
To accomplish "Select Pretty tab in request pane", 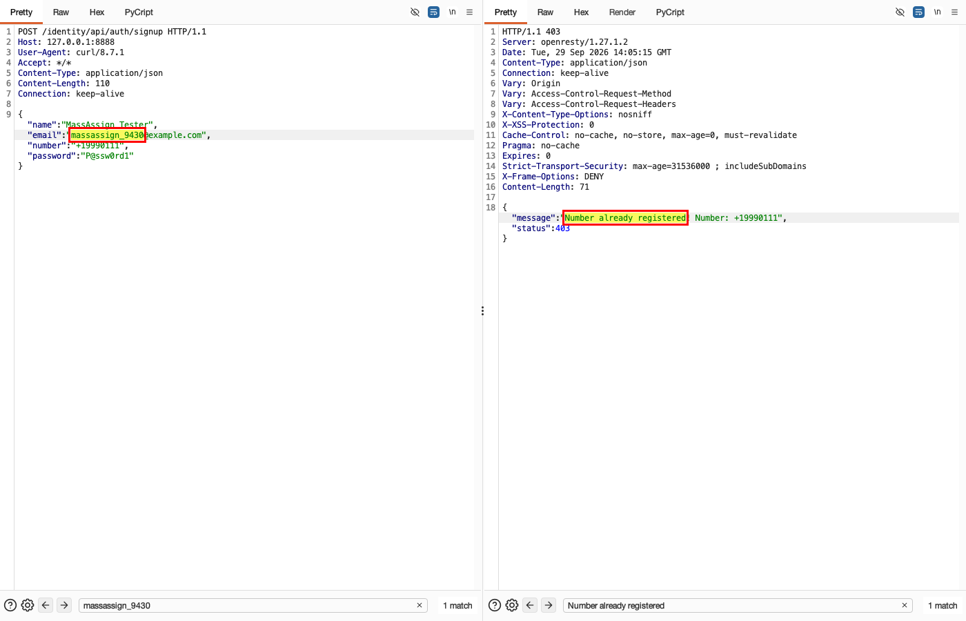I will (x=21, y=12).
